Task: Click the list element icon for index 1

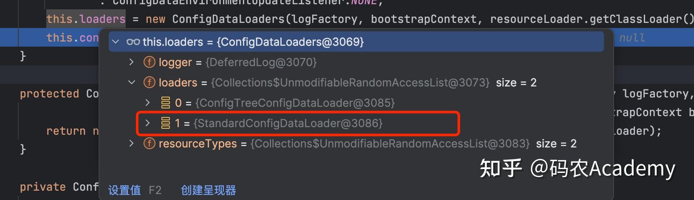Action: click(166, 123)
